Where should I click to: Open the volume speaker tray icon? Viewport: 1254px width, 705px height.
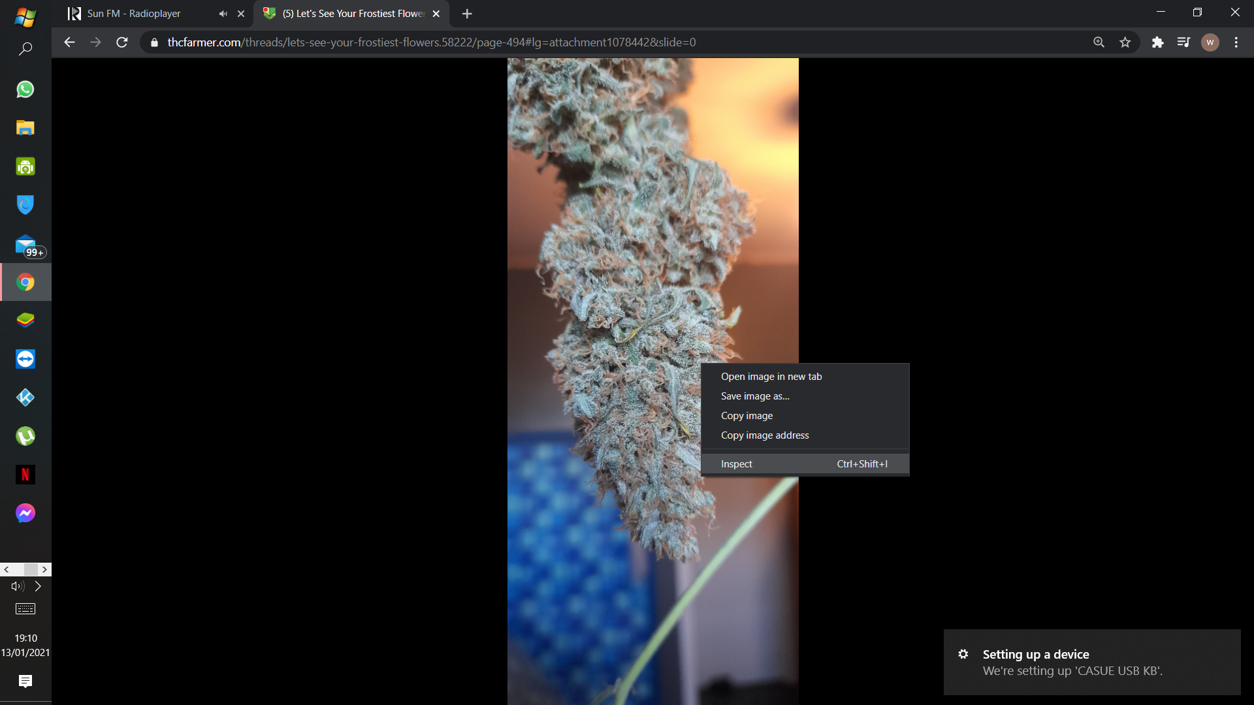(x=18, y=586)
